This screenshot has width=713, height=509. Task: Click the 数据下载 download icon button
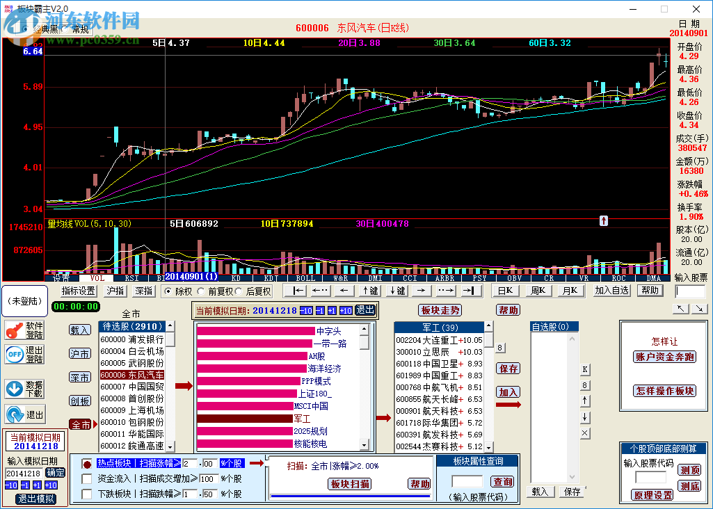25,389
